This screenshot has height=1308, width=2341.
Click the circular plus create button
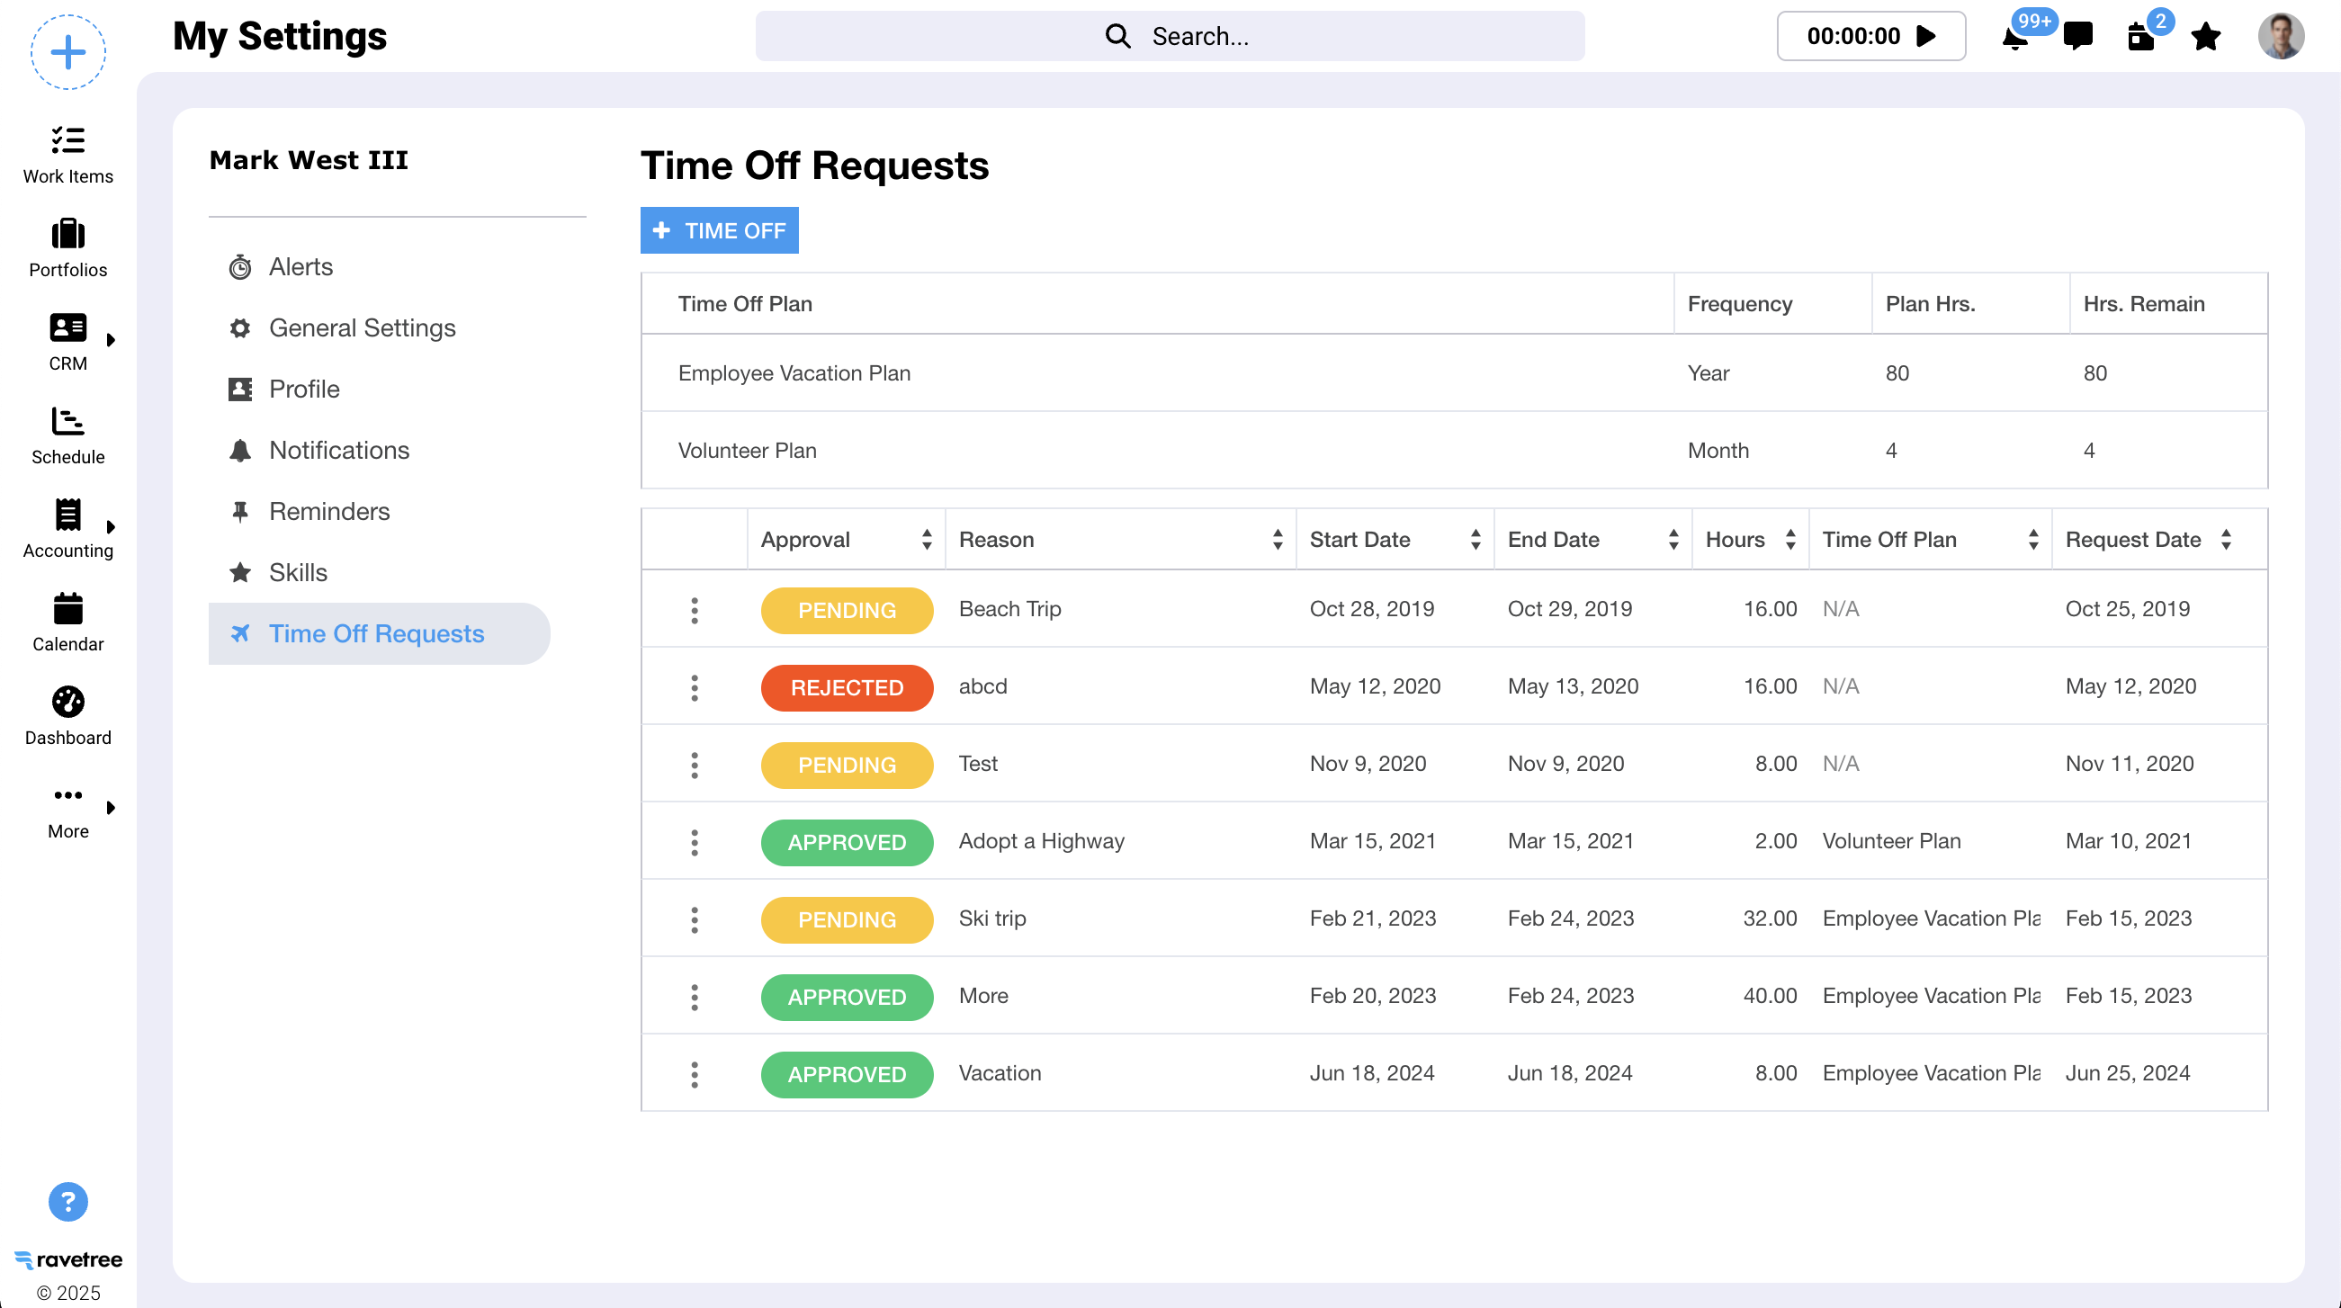(68, 52)
